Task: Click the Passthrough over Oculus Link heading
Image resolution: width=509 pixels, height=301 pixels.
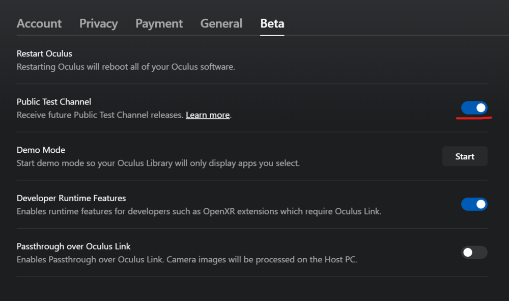Action: (x=73, y=246)
